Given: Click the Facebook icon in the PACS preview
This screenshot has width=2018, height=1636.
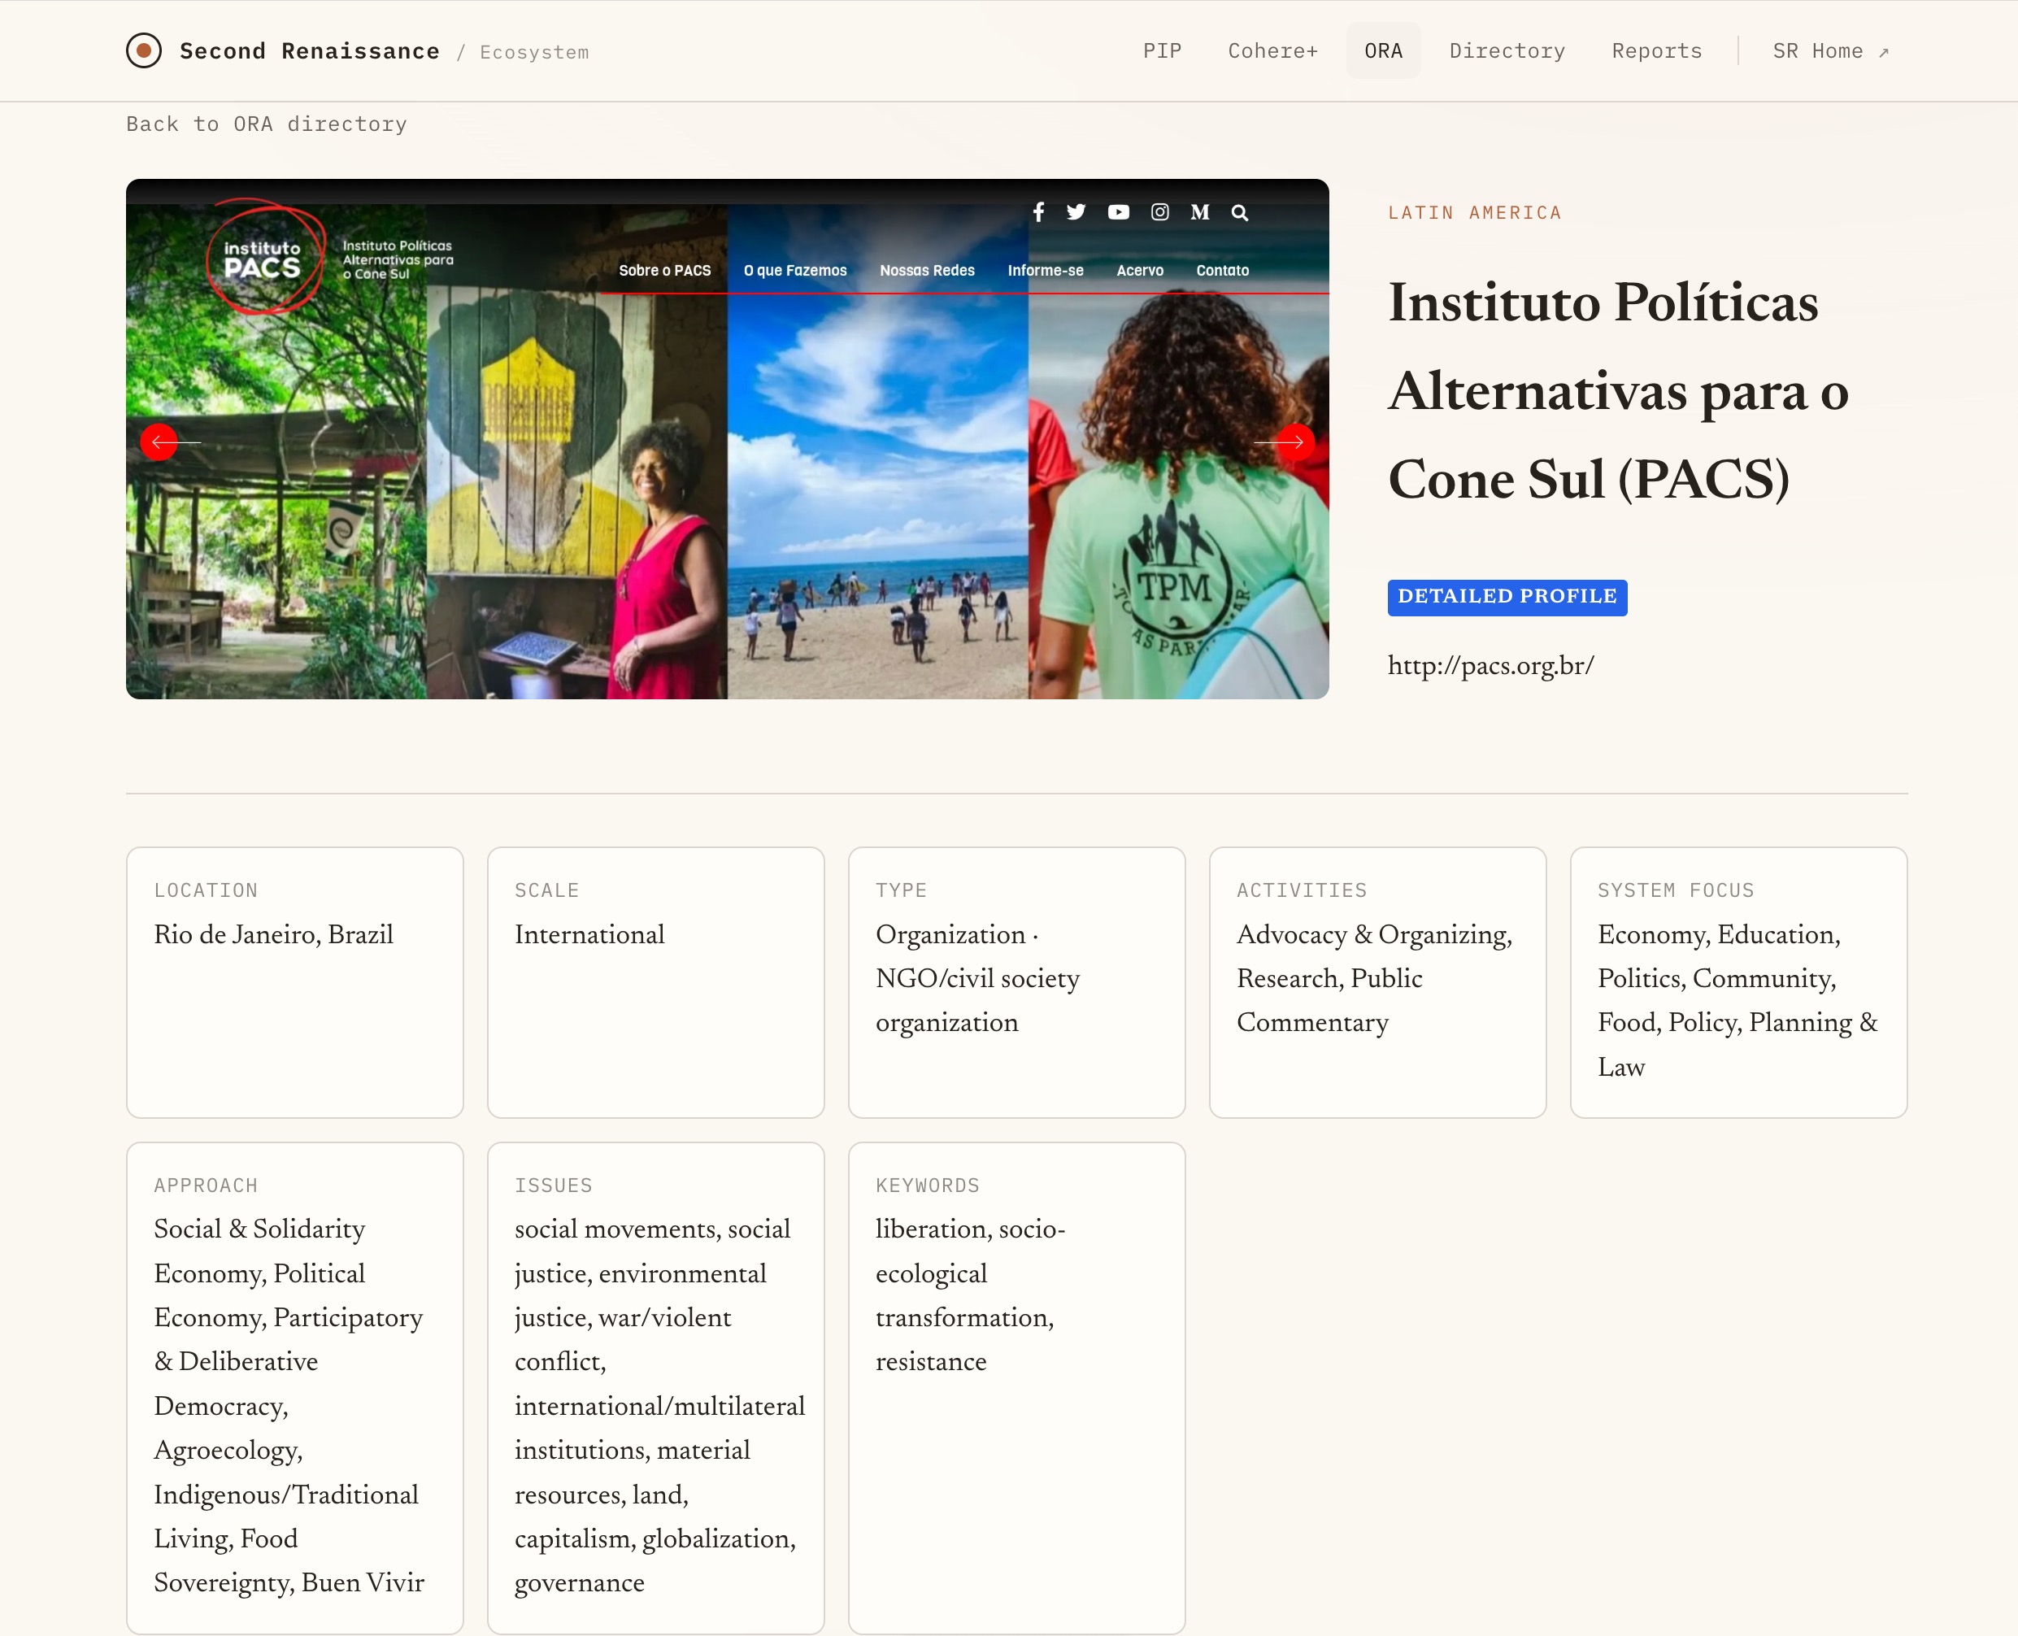Looking at the screenshot, I should (x=1038, y=212).
